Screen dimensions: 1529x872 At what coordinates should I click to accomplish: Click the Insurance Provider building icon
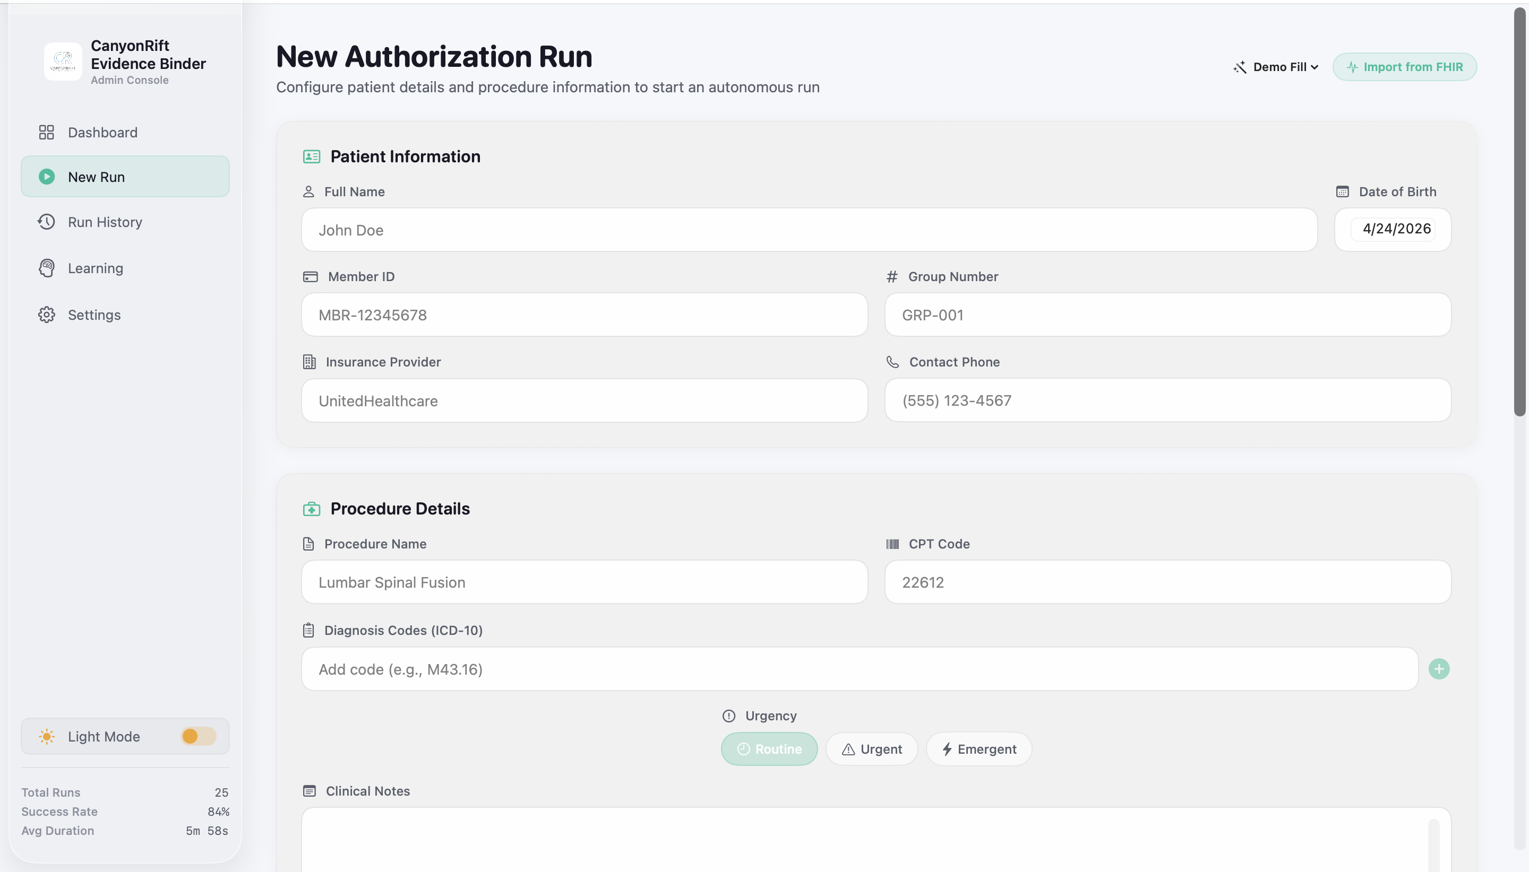(310, 362)
